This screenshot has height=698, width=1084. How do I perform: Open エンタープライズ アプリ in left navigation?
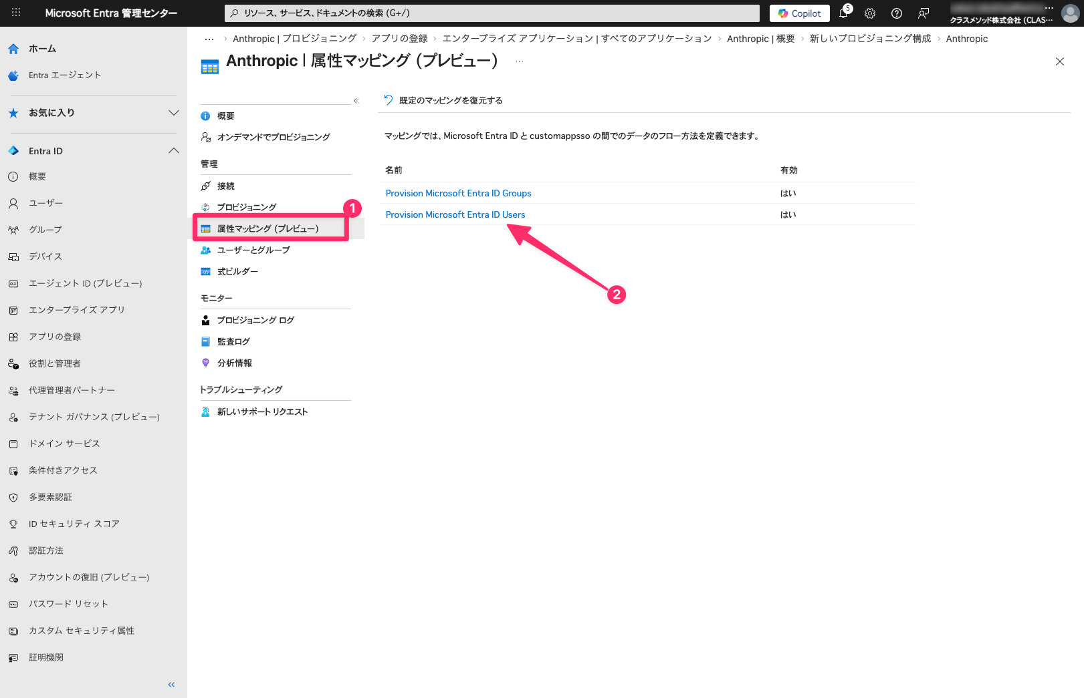(x=76, y=310)
